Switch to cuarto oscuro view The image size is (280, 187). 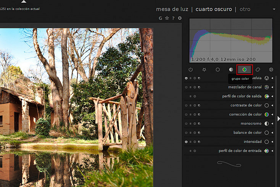[x=214, y=9]
